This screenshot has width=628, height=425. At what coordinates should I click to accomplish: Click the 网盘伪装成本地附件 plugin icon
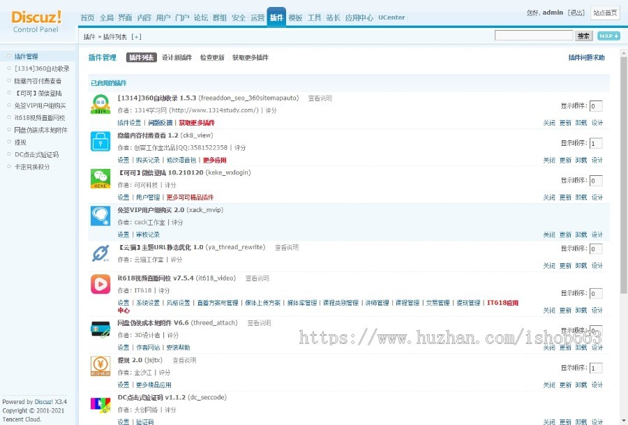pos(100,329)
